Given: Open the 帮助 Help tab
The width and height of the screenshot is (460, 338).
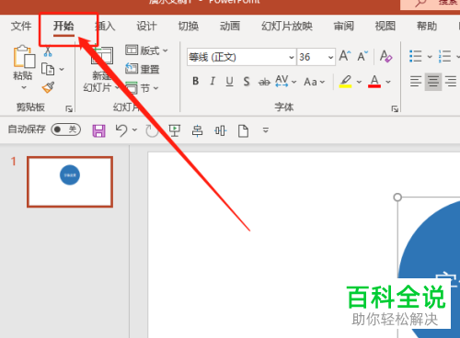Looking at the screenshot, I should pyautogui.click(x=427, y=26).
